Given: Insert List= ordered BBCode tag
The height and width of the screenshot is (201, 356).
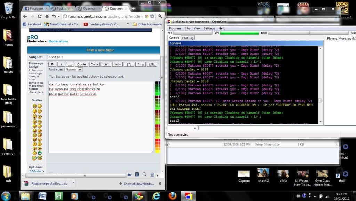Looking at the screenshot, I should (x=117, y=64).
